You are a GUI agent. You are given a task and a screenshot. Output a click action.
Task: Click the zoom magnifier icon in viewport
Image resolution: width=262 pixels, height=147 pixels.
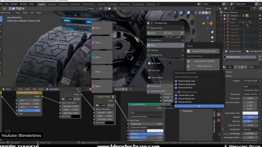[x=212, y=32]
